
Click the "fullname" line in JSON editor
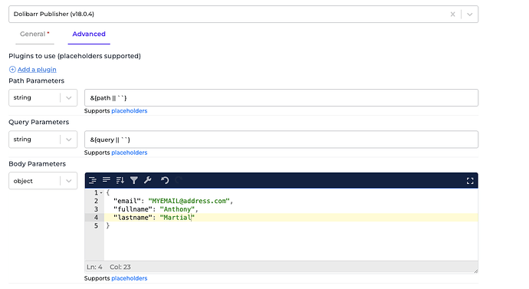(156, 209)
